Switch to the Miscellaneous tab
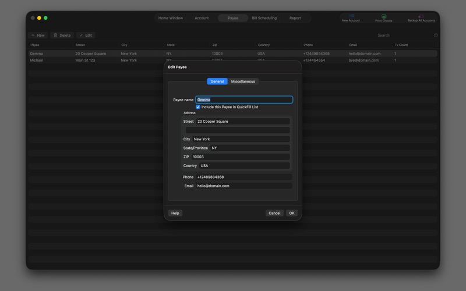The height and width of the screenshot is (291, 466). click(x=243, y=81)
